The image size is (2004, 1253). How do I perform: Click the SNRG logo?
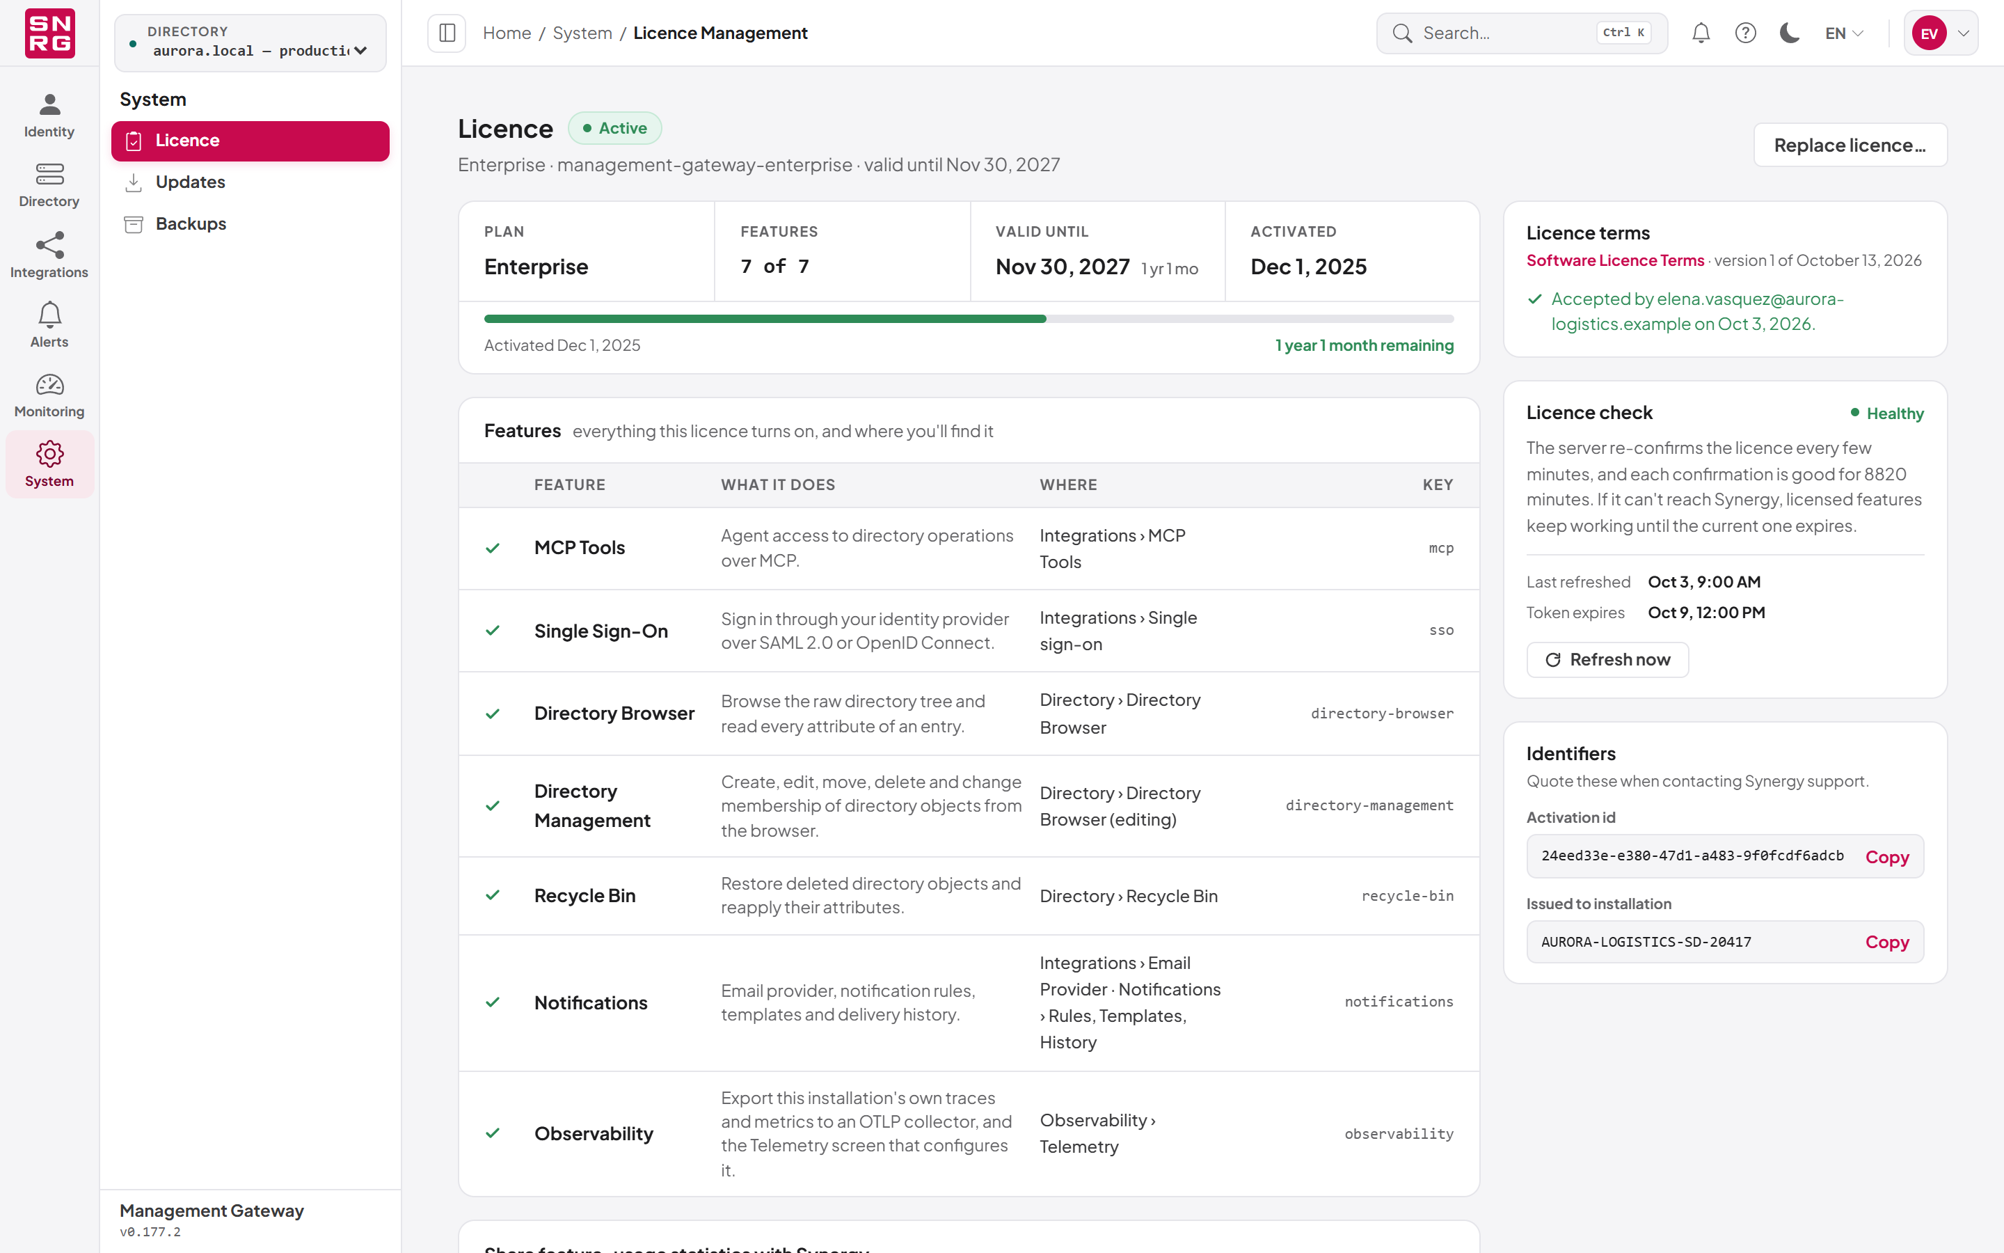pos(49,33)
